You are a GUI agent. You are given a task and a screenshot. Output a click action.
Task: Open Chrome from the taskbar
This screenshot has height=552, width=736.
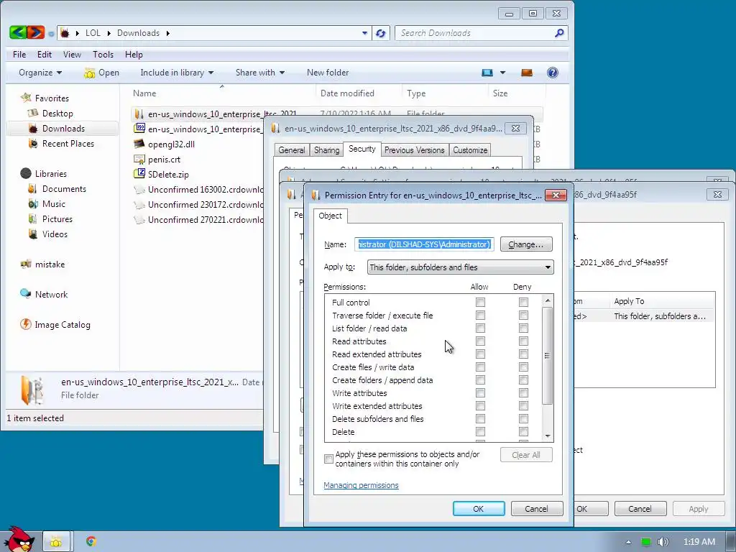91,541
